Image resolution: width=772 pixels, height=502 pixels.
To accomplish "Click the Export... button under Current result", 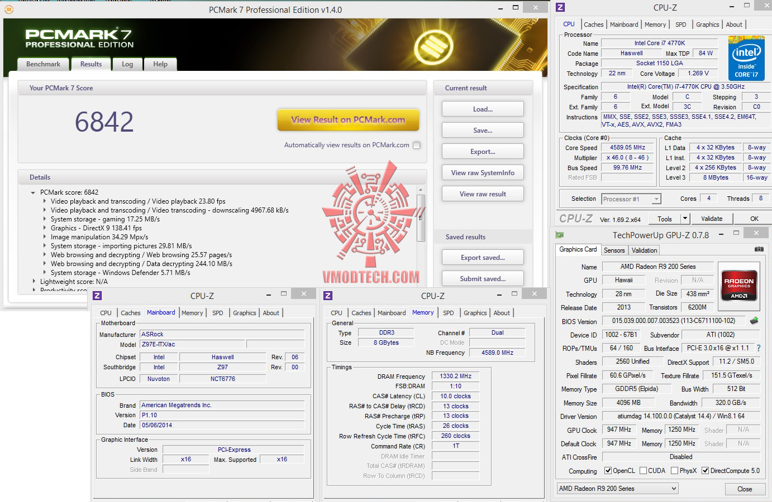I will (x=483, y=152).
